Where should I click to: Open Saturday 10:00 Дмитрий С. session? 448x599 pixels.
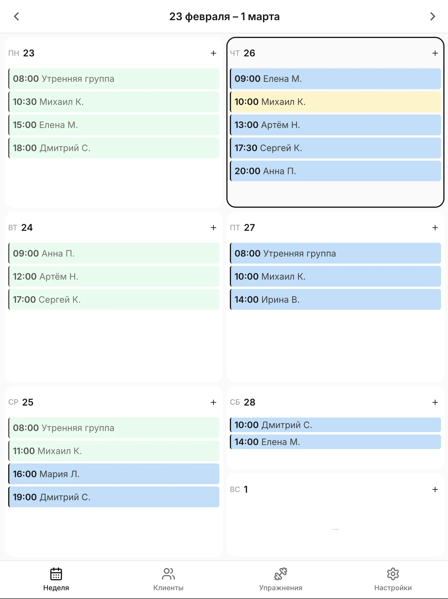pyautogui.click(x=335, y=425)
